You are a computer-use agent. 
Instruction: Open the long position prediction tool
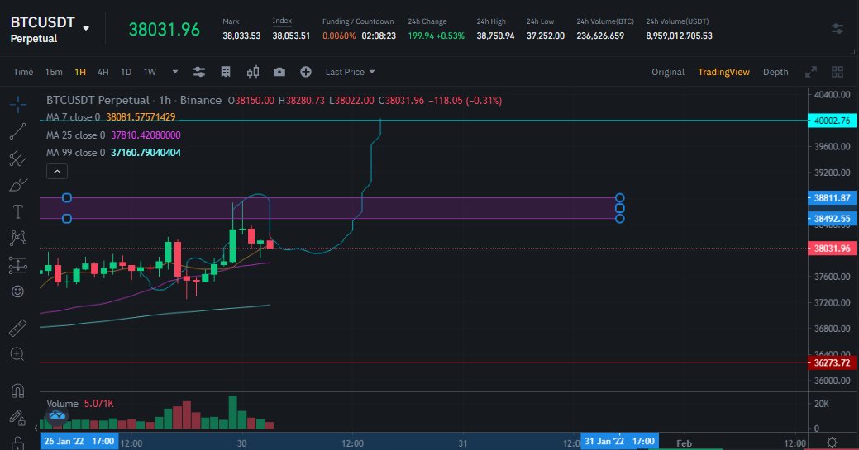click(x=17, y=266)
